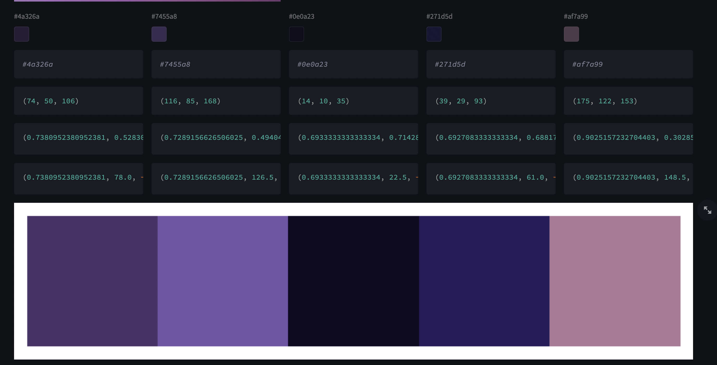Image resolution: width=717 pixels, height=365 pixels.
Task: Click the (14, 10, 35) RGB code block
Action: pyautogui.click(x=353, y=101)
